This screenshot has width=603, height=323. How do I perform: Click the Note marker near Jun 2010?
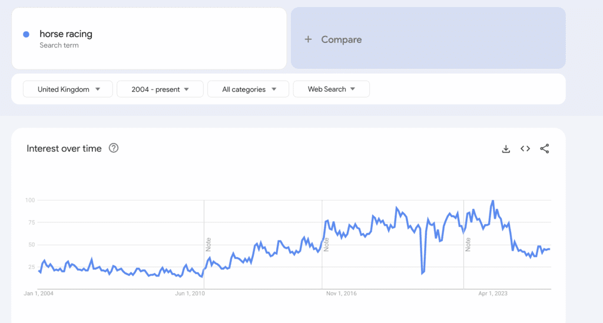coord(208,244)
